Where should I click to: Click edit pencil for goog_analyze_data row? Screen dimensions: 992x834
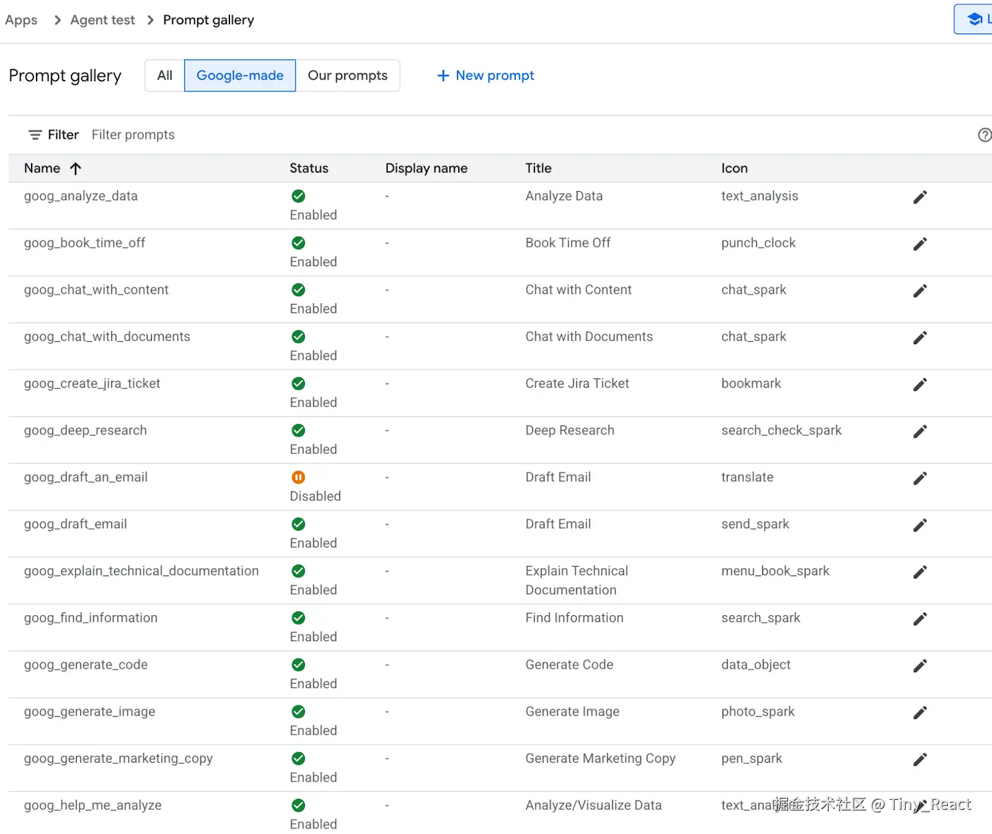tap(920, 197)
